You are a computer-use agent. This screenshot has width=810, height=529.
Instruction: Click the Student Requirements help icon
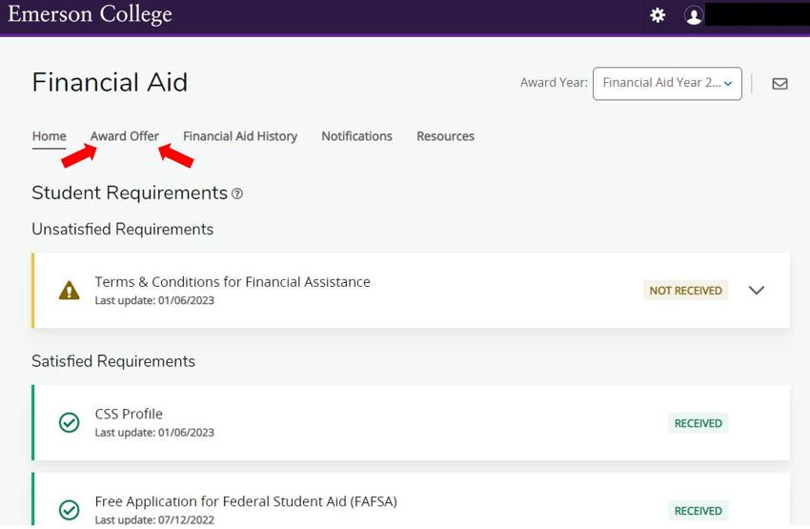click(x=237, y=194)
